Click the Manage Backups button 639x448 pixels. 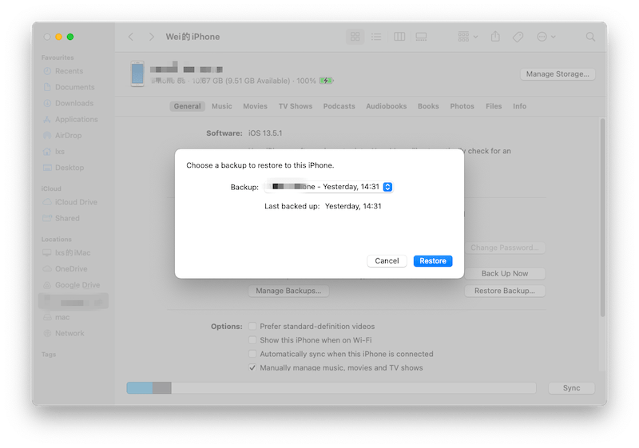[x=288, y=291]
